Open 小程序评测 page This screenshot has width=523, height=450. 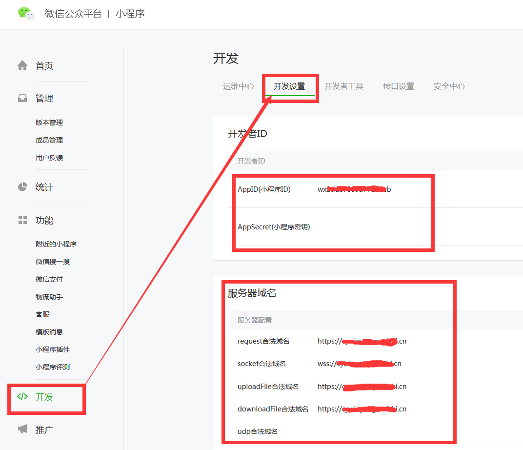(x=53, y=367)
